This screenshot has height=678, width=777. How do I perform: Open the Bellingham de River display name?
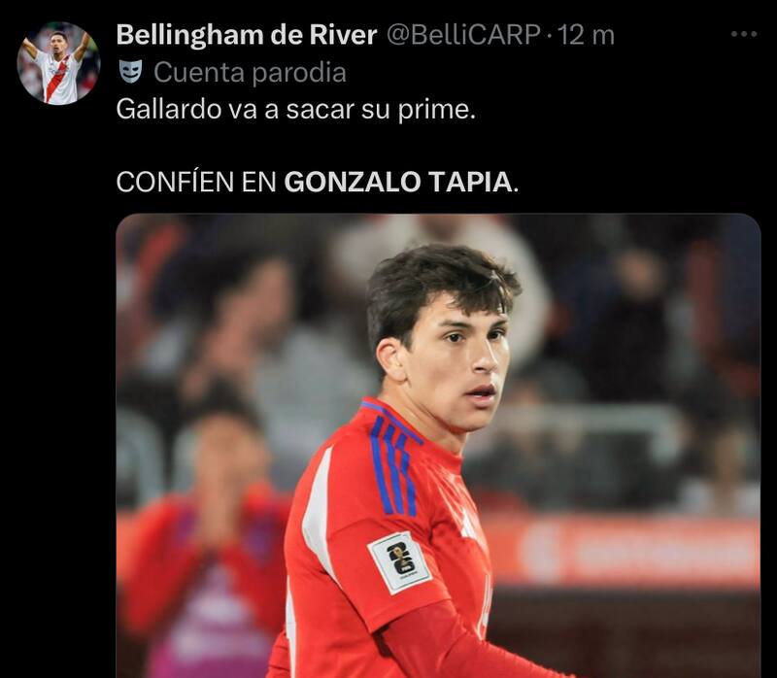click(247, 35)
